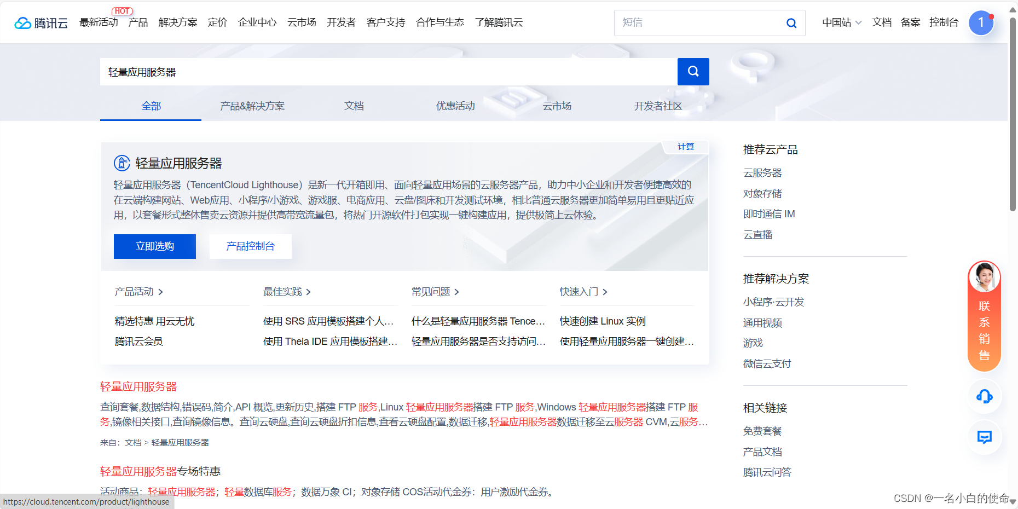
Task: Click the magnifier icon in top search box
Action: (791, 23)
